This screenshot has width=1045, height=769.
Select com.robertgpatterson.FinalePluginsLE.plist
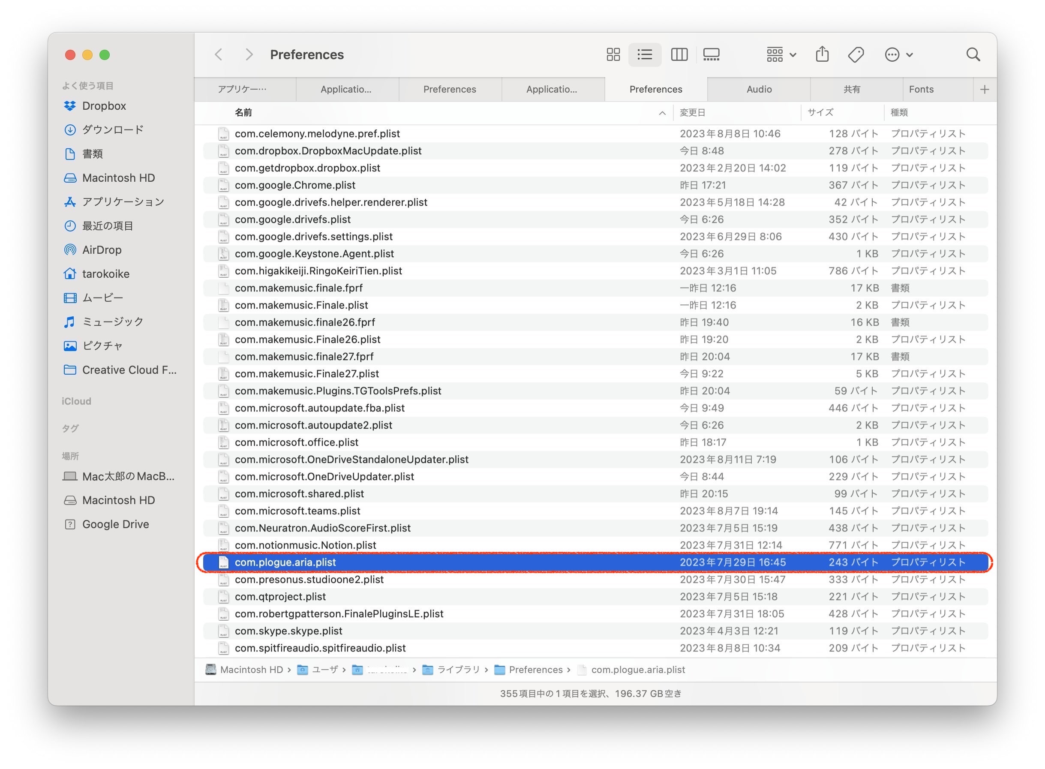tap(595, 614)
